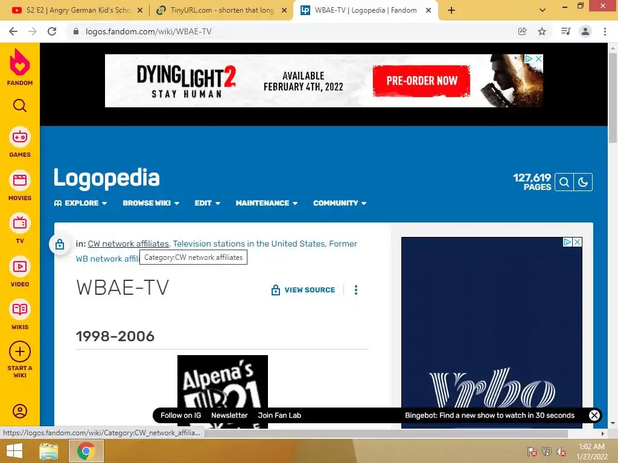Click the View Source button
The height and width of the screenshot is (463, 618).
click(x=303, y=290)
